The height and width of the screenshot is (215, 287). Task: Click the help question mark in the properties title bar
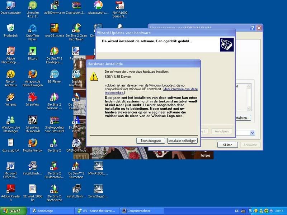click(253, 28)
